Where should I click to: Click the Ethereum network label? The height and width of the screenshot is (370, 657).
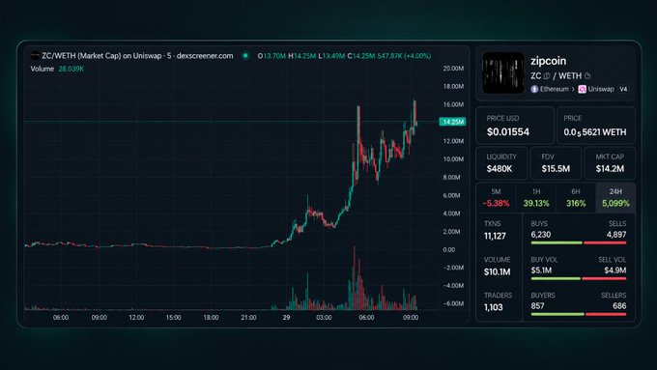pyautogui.click(x=554, y=89)
